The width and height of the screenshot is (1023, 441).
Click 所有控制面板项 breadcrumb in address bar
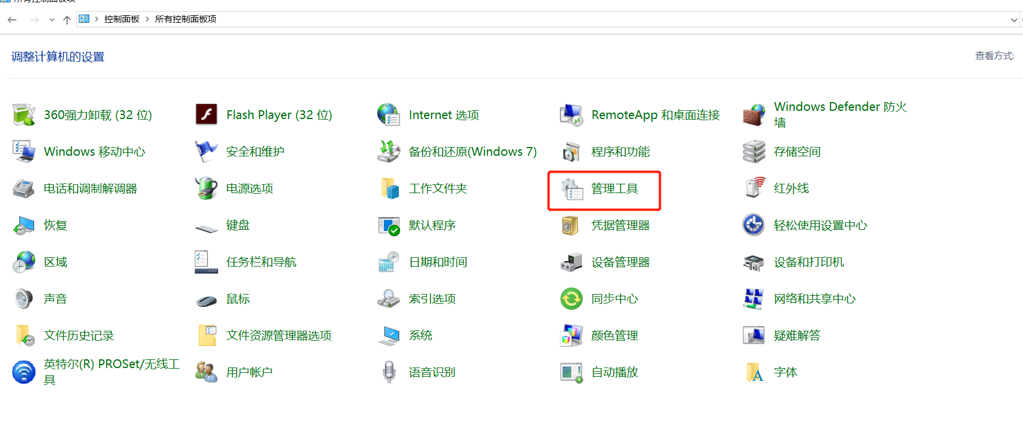pos(185,19)
